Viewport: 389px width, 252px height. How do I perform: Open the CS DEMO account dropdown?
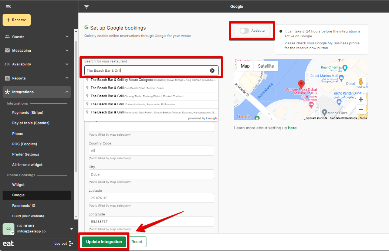pyautogui.click(x=71, y=229)
